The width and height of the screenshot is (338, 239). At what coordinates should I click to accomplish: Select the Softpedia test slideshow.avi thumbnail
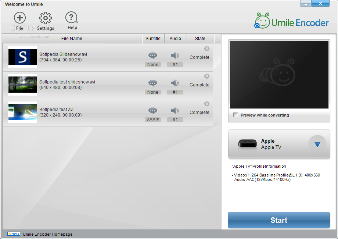coord(23,85)
